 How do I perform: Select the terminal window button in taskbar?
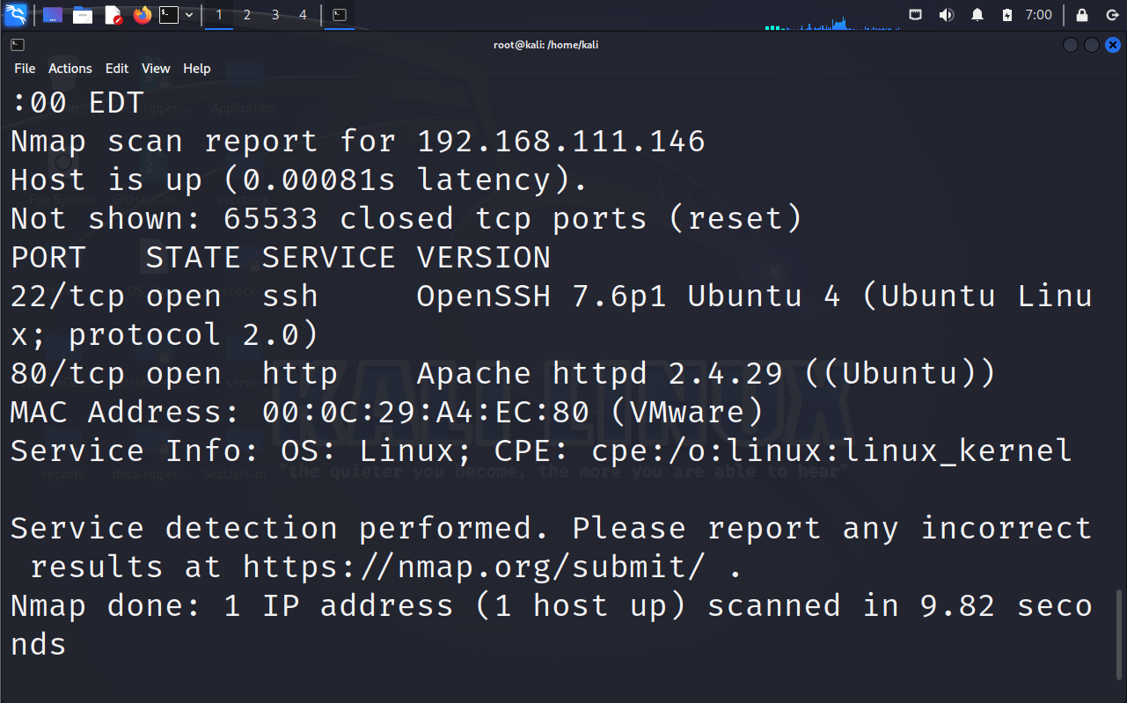coord(340,15)
